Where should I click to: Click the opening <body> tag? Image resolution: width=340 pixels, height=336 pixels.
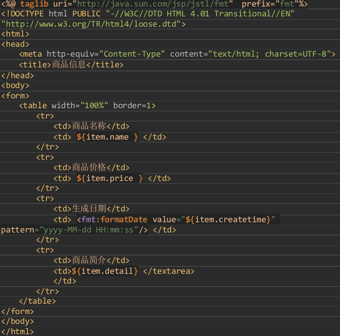15,86
